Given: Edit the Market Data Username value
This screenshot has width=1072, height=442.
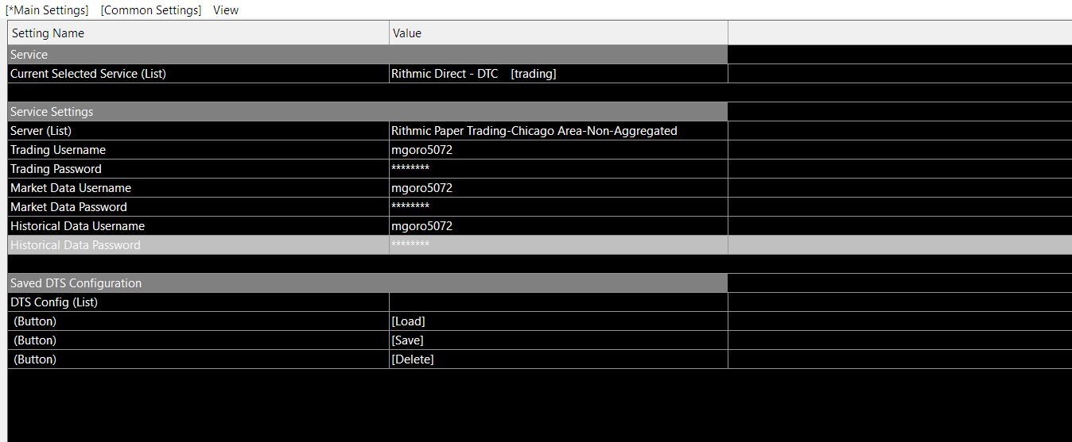Looking at the screenshot, I should coord(558,188).
